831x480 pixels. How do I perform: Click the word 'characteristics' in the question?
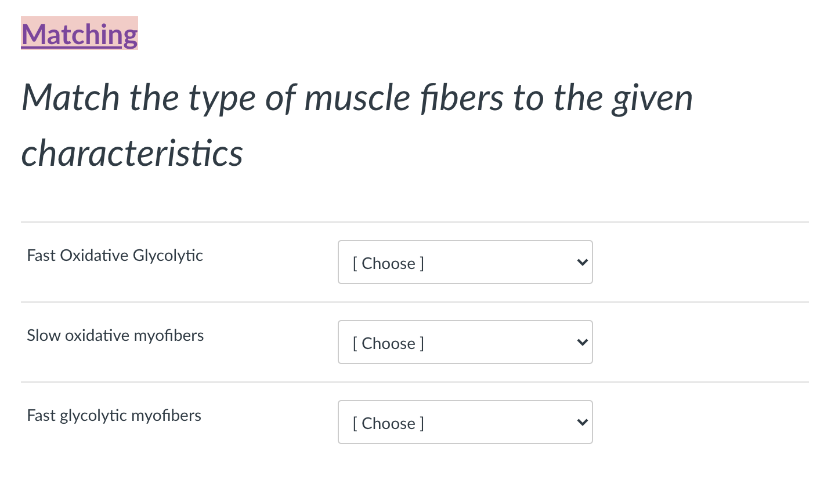(x=132, y=153)
